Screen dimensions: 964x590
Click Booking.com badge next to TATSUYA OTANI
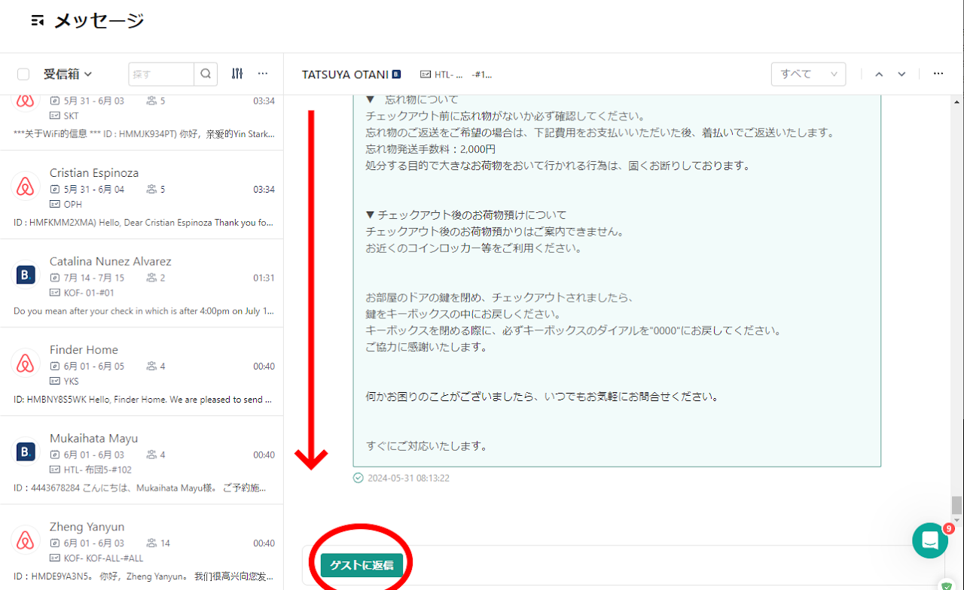point(397,75)
